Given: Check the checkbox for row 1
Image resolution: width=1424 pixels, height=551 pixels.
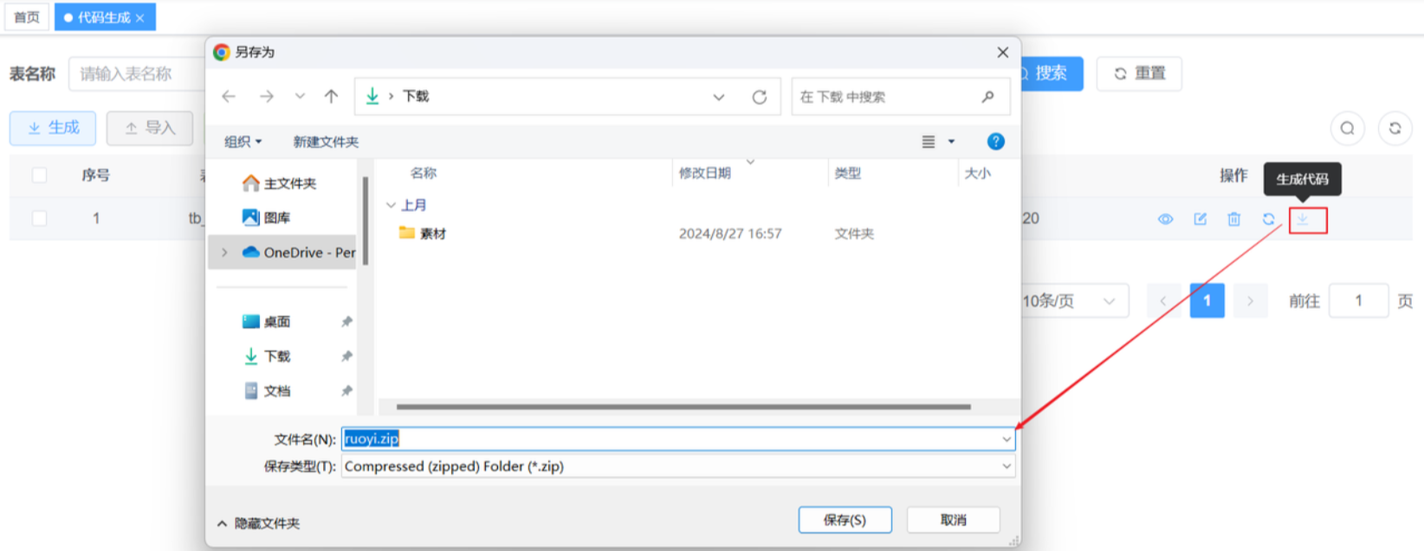Looking at the screenshot, I should [40, 219].
